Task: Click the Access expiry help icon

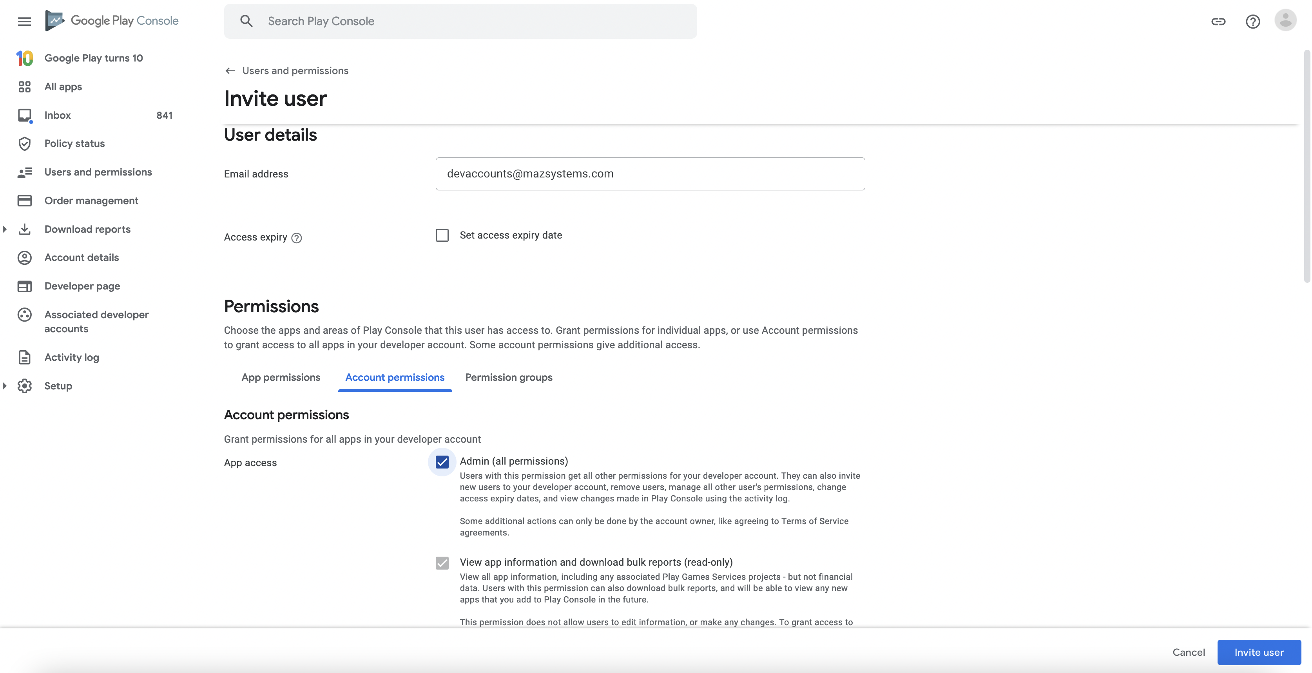Action: click(296, 238)
